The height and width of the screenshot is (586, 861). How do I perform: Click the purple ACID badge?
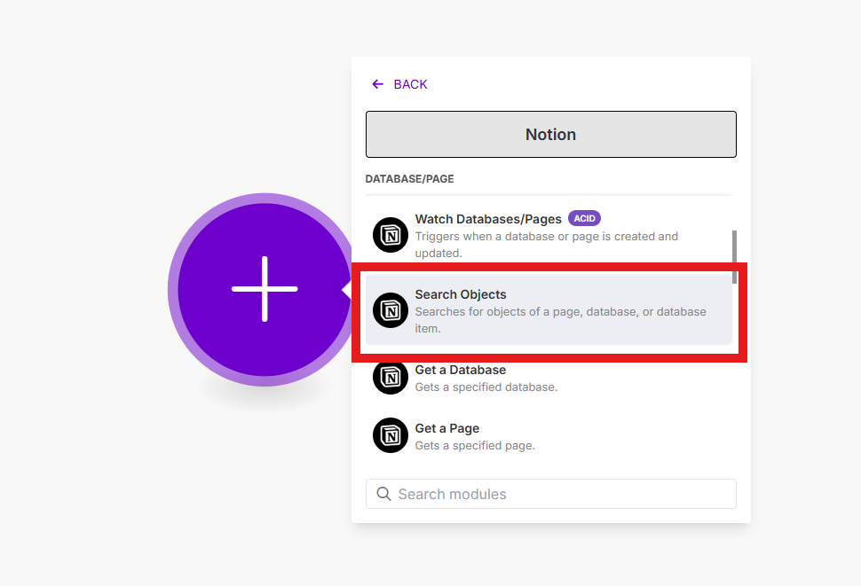[x=585, y=218]
